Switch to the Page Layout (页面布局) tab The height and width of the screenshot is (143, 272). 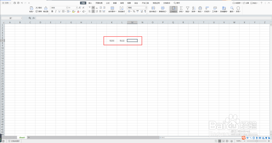99,3
